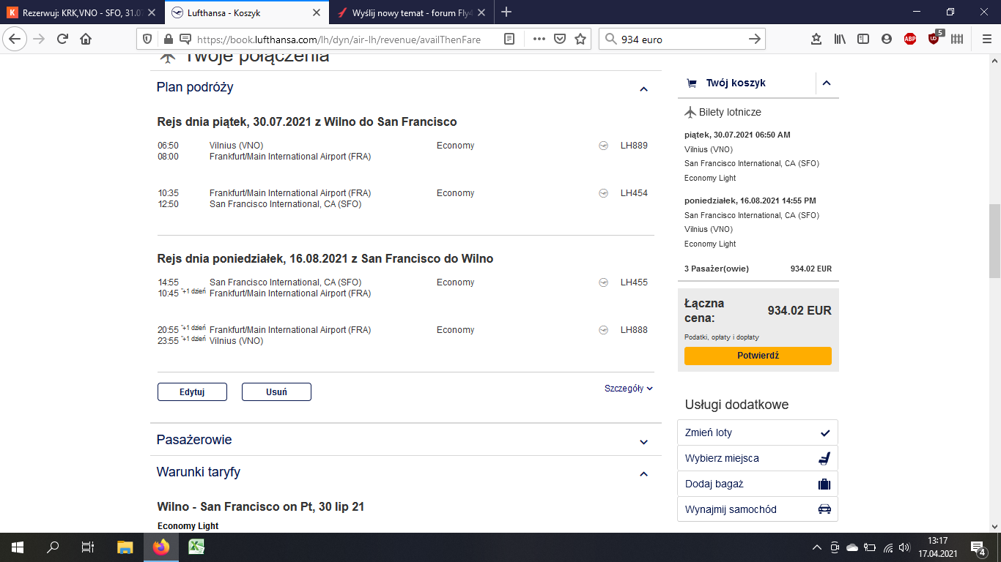Screen dimensions: 1001x562
Task: Reload the current page
Action: point(63,40)
